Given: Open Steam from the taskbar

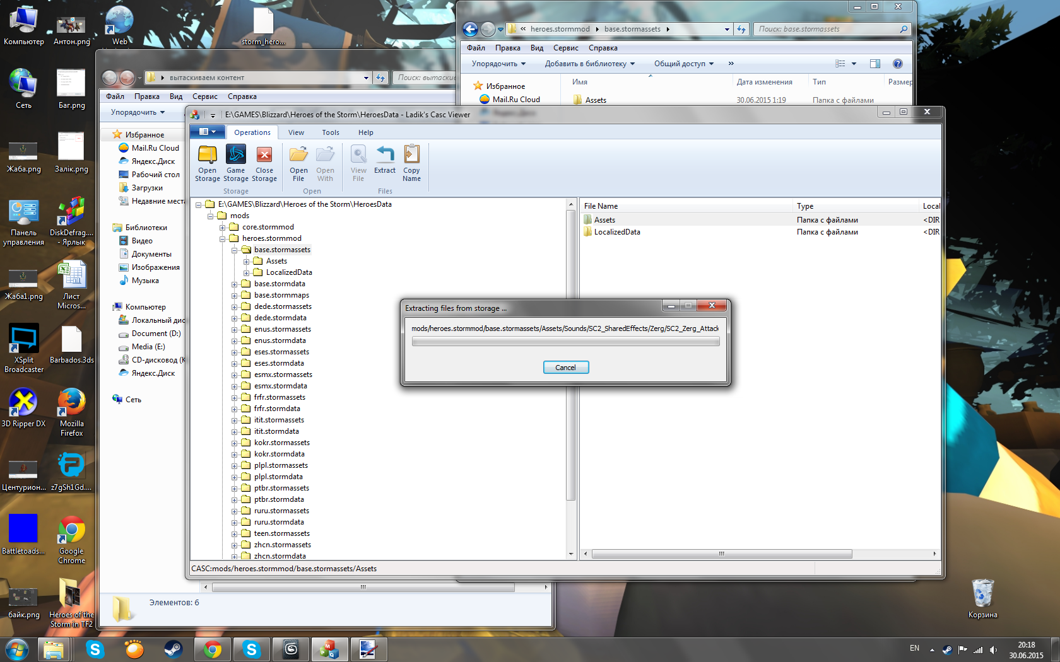Looking at the screenshot, I should [x=174, y=649].
